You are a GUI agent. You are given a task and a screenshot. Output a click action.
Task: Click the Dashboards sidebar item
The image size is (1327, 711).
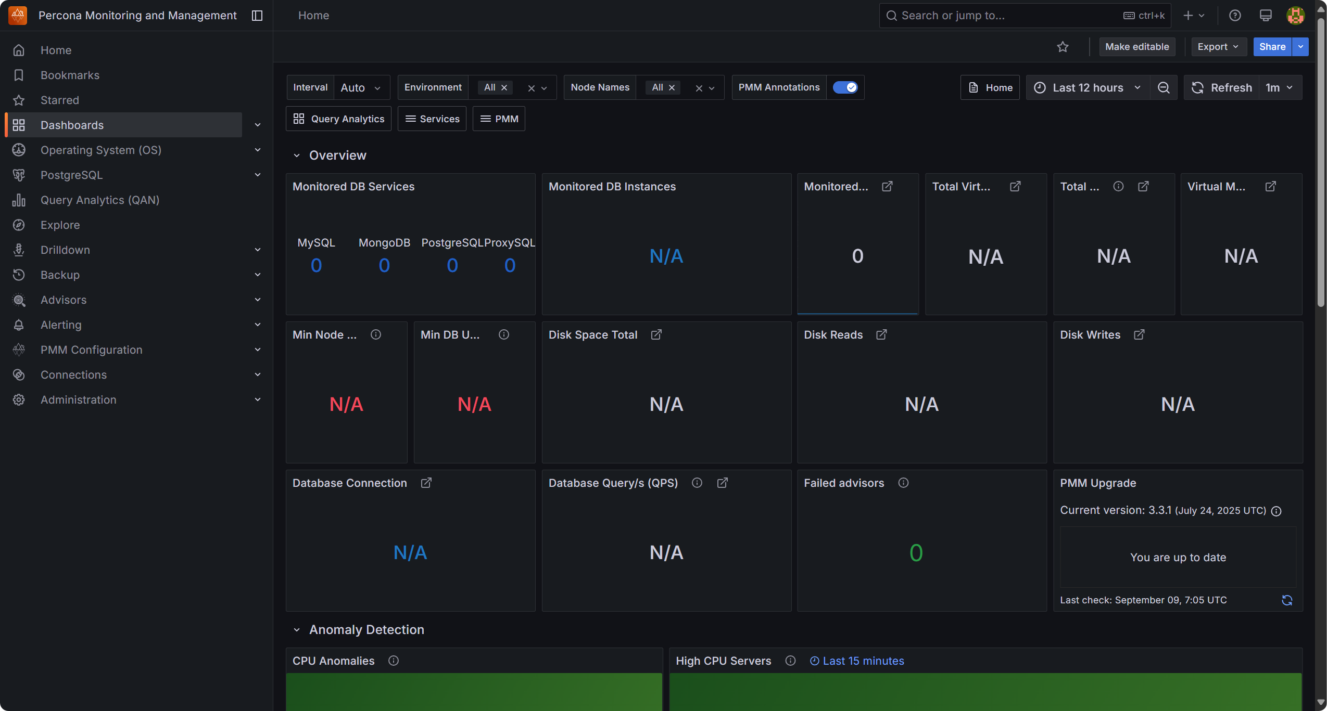coord(124,125)
